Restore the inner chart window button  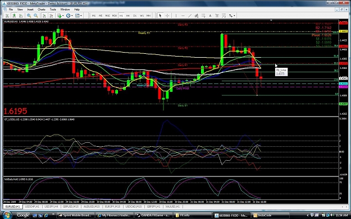click(x=341, y=10)
